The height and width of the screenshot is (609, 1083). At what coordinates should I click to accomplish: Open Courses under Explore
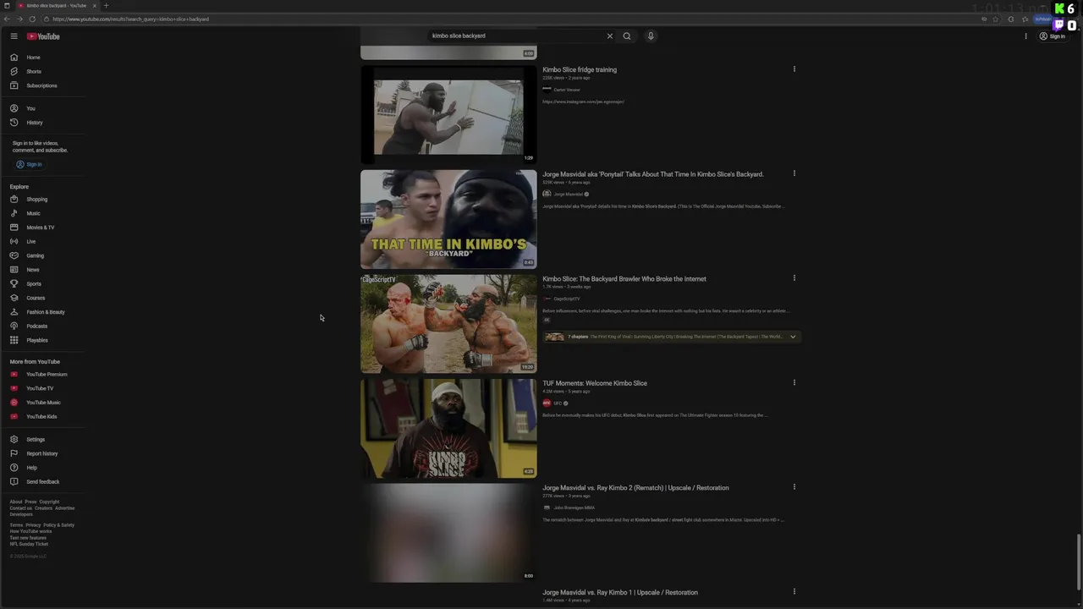pos(42,298)
